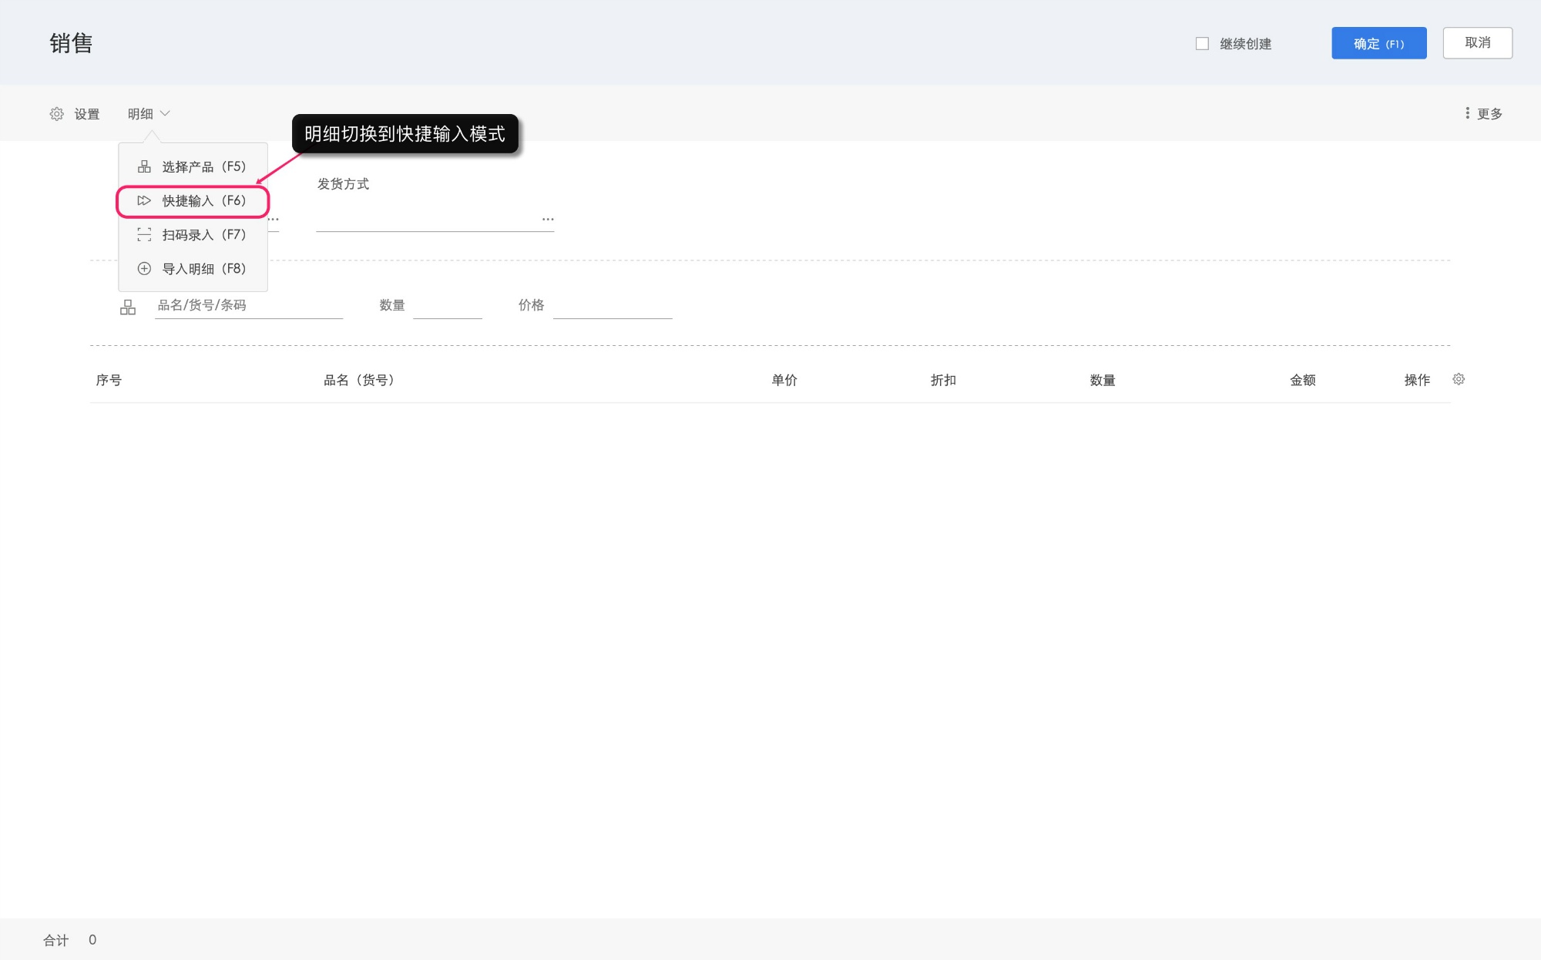Collapse the 明细 dropdown

149,114
